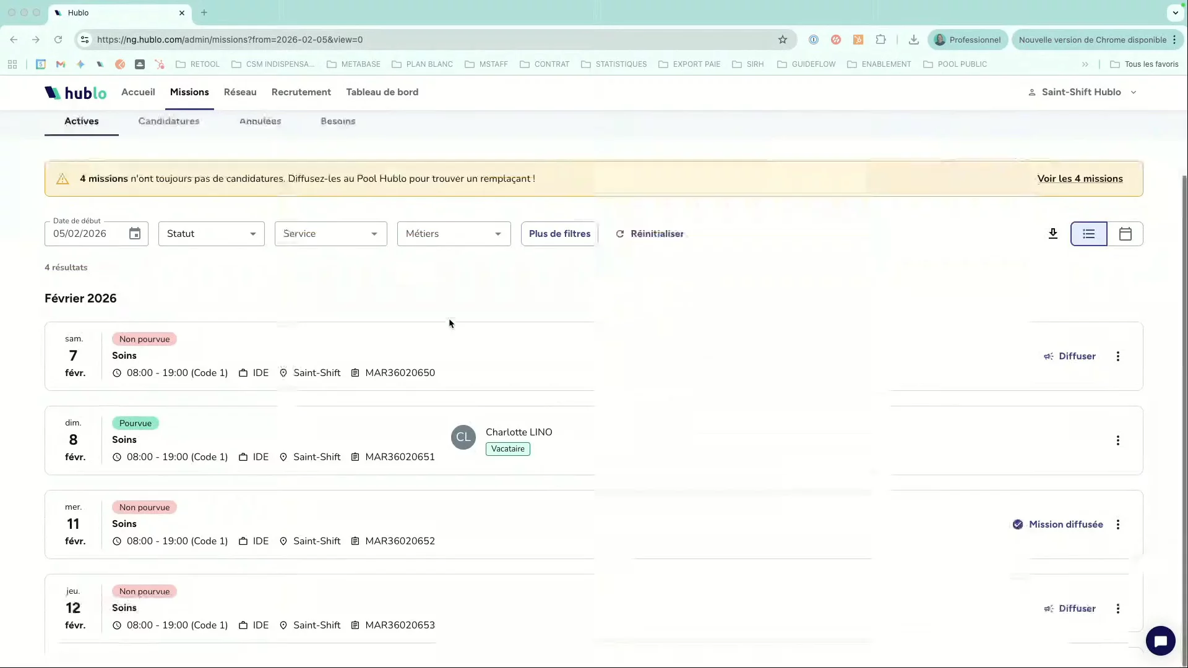Open options menu for Charlotte LINO mission
This screenshot has height=668, width=1188.
1117,440
